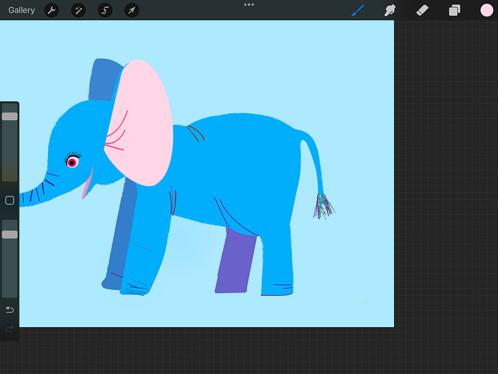Screen dimensions: 498x374
Task: Tap the three-dot menu at top center
Action: [249, 5]
